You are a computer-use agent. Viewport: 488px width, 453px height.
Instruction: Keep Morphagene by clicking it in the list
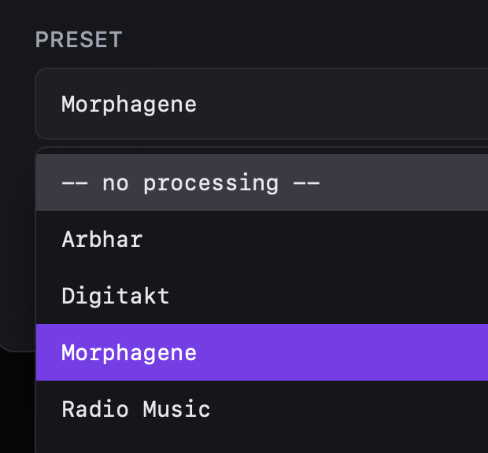tap(129, 352)
